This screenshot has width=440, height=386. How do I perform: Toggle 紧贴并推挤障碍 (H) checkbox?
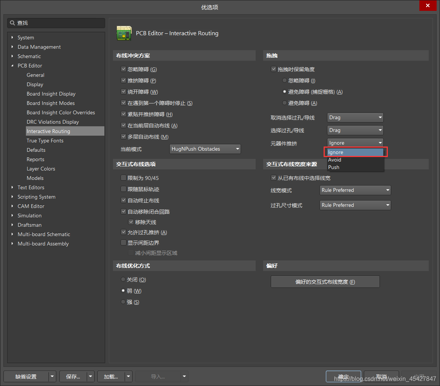[124, 114]
